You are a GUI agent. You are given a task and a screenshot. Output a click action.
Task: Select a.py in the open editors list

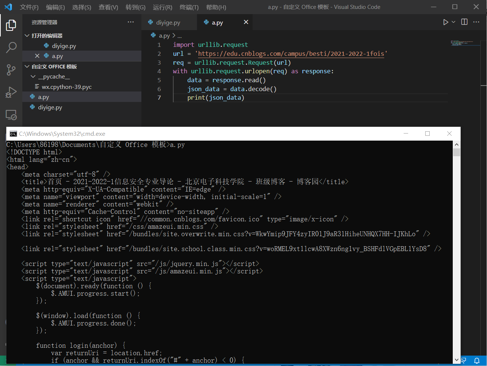82,56
